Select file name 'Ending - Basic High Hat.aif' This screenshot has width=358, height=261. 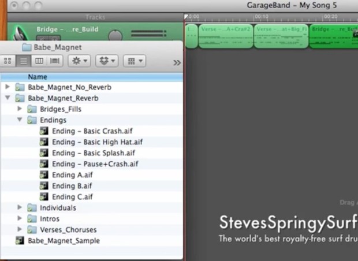coord(97,142)
